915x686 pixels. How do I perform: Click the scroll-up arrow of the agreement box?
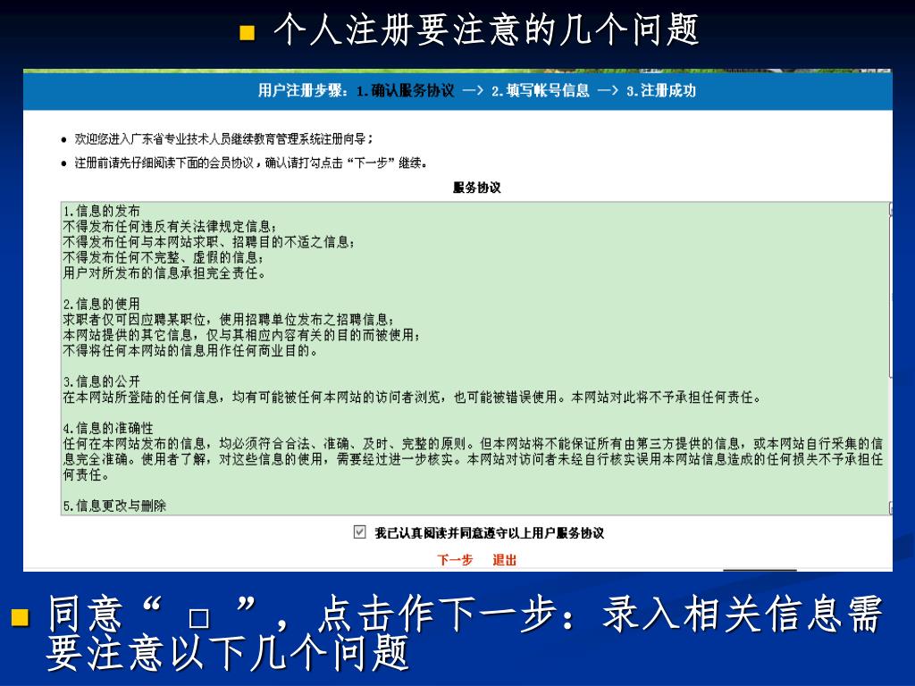coord(890,208)
